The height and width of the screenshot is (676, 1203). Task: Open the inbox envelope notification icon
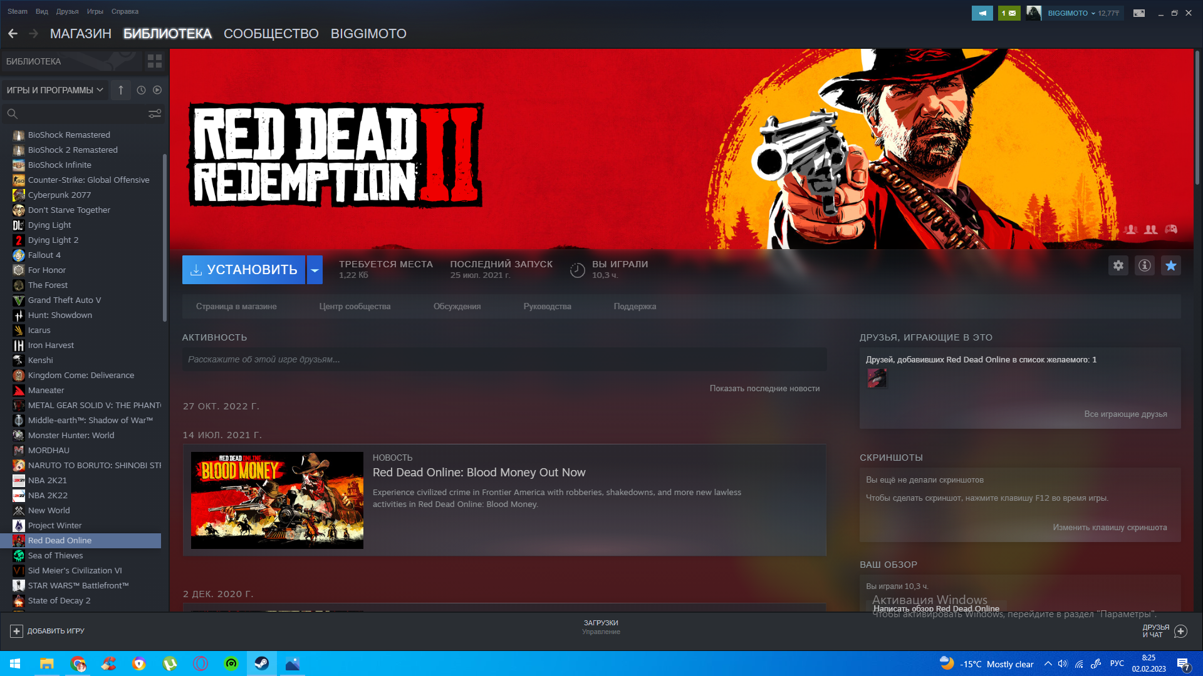tap(1009, 13)
